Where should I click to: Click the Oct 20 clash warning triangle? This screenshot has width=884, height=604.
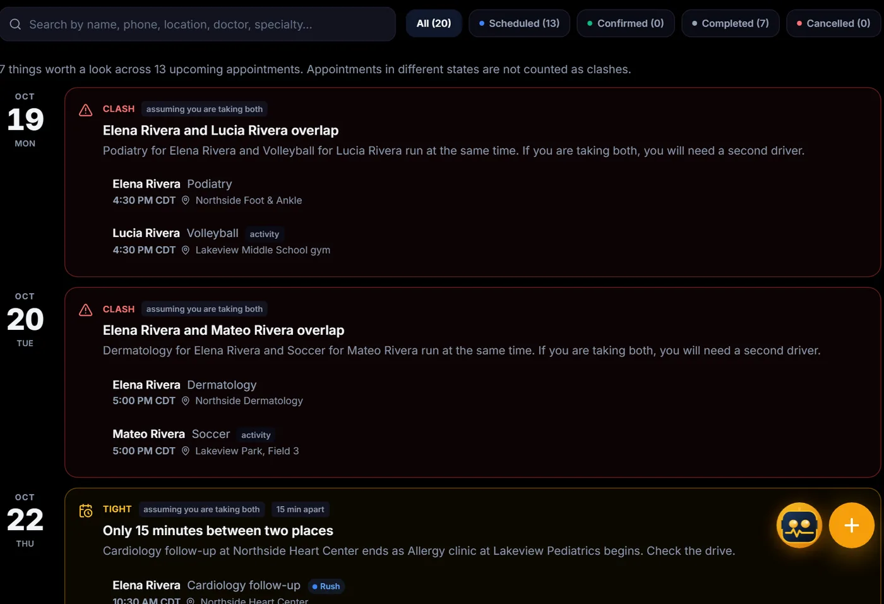click(86, 310)
